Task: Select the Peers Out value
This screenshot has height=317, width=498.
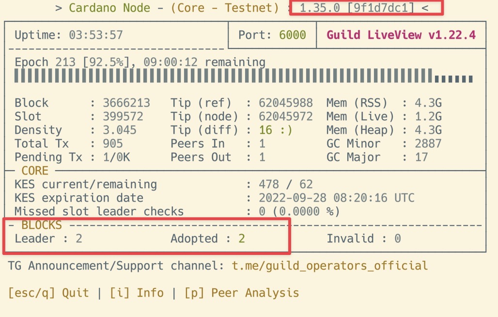Action: (x=262, y=157)
